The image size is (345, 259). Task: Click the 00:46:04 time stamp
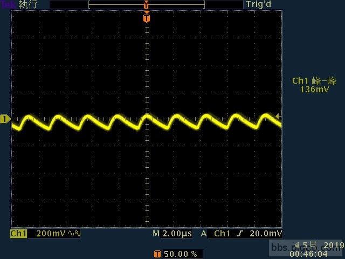(308, 254)
